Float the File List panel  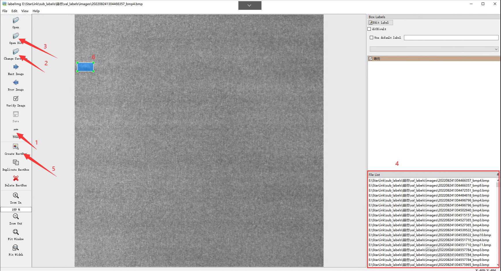498,175
